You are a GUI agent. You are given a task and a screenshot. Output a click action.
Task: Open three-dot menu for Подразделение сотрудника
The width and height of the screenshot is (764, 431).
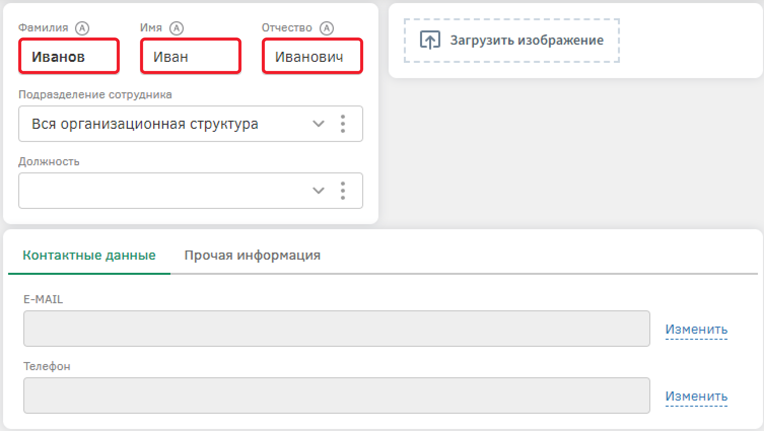[343, 124]
